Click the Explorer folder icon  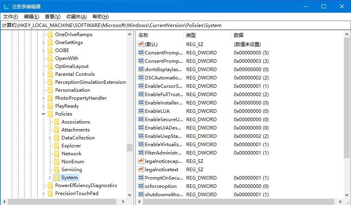[57, 146]
